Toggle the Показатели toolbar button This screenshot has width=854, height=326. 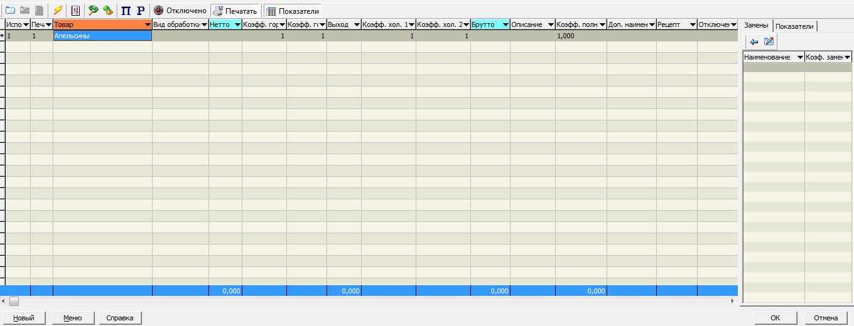point(293,11)
